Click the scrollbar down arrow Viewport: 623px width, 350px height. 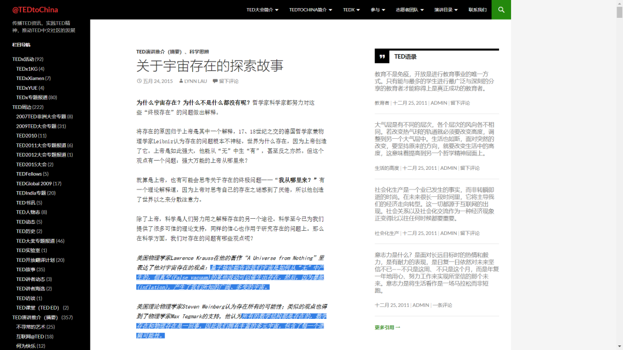pyautogui.click(x=620, y=347)
